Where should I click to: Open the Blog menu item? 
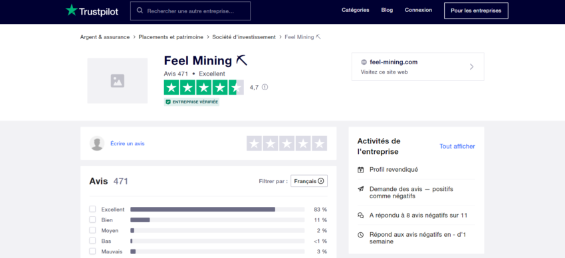coord(387,10)
